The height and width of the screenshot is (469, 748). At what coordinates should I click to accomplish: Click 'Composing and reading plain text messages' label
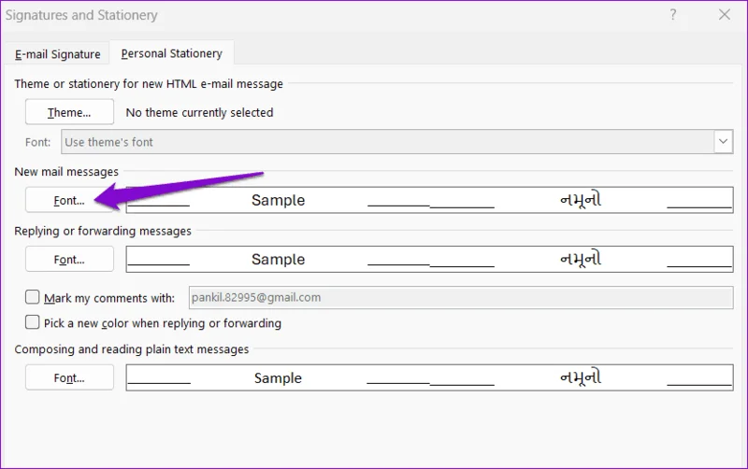pyautogui.click(x=132, y=349)
